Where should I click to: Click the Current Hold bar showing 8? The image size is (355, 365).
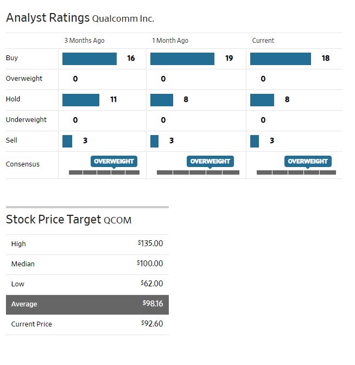pyautogui.click(x=262, y=100)
